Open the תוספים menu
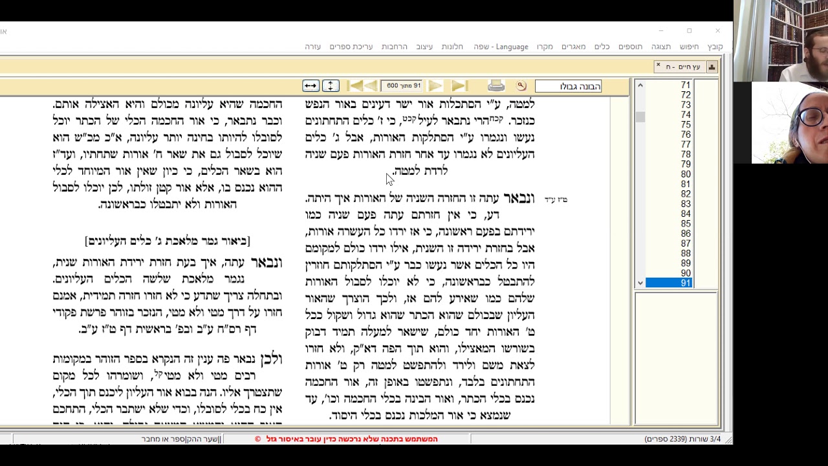Screen dimensions: 828x466 coord(630,47)
